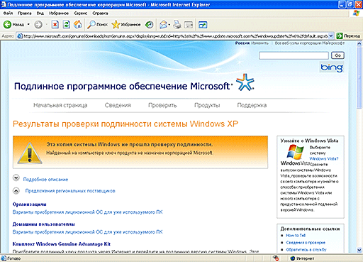363x262 pixels.
Task: Open the Начальная страница tab
Action: pyautogui.click(x=60, y=105)
